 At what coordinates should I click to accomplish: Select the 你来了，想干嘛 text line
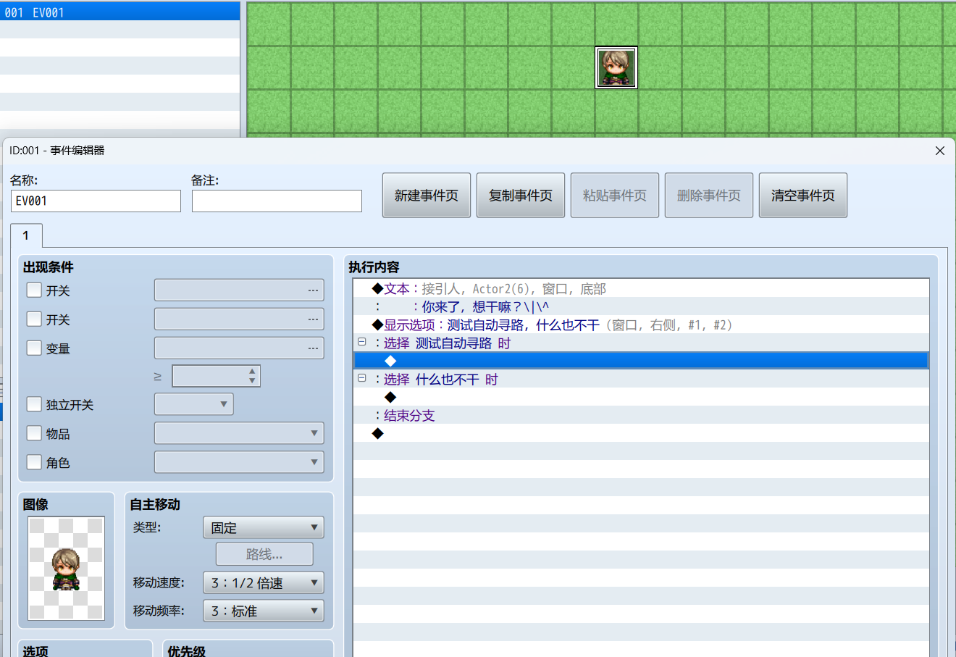[641, 306]
